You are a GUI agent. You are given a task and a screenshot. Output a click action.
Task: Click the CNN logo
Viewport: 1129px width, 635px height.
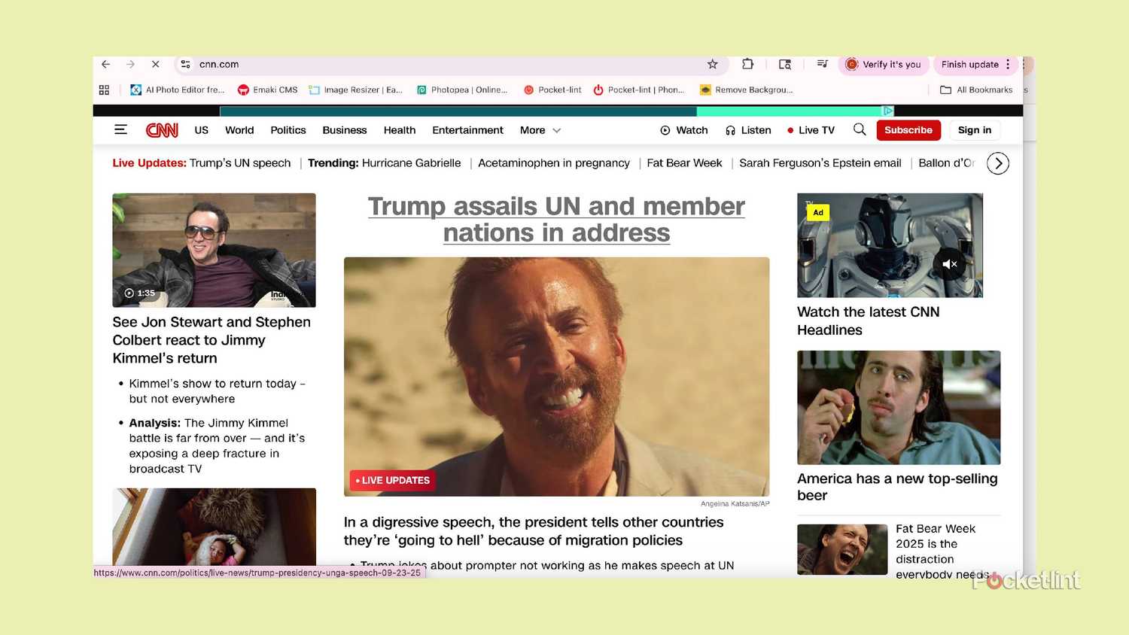coord(162,130)
